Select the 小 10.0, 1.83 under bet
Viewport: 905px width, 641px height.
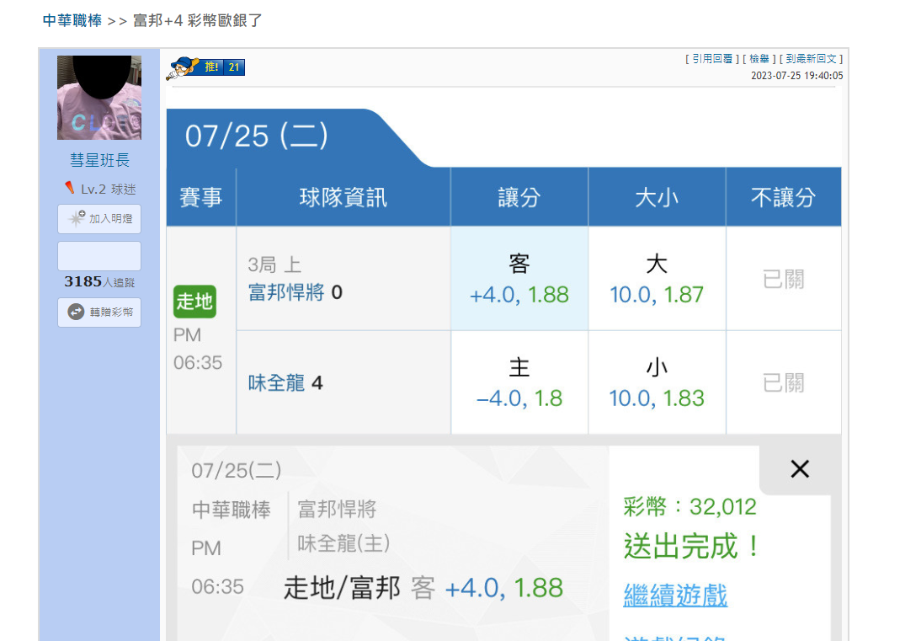(657, 382)
